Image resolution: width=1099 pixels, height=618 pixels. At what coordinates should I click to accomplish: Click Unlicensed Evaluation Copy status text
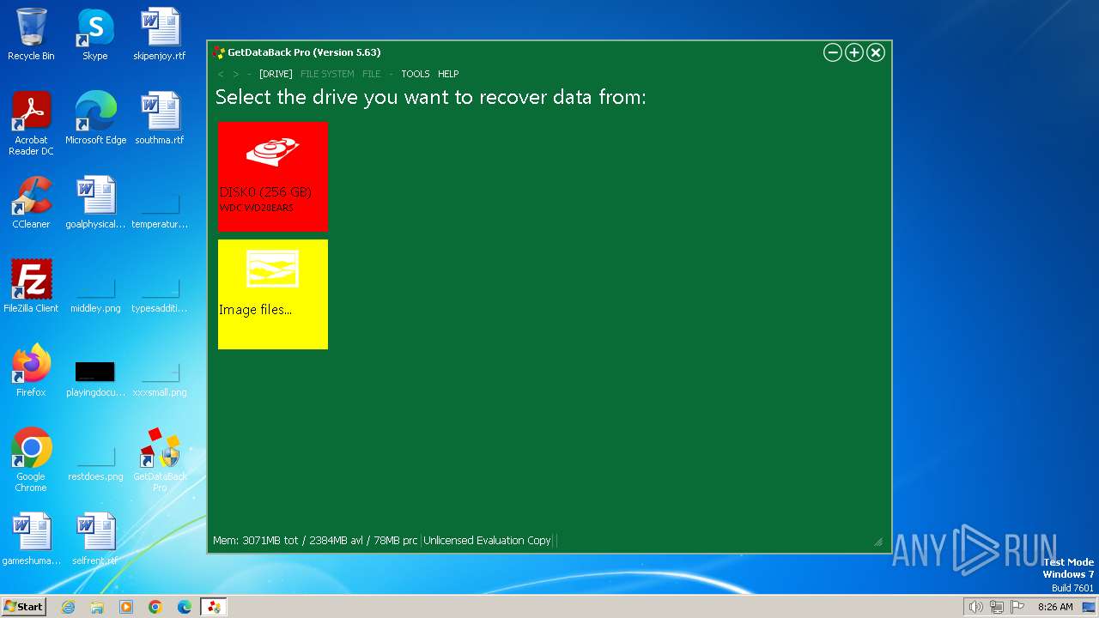tap(487, 541)
